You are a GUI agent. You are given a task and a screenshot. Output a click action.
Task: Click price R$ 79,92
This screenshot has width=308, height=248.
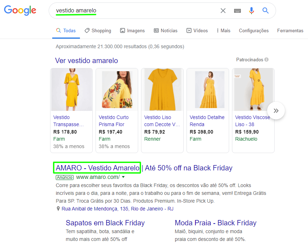pyautogui.click(x=155, y=132)
